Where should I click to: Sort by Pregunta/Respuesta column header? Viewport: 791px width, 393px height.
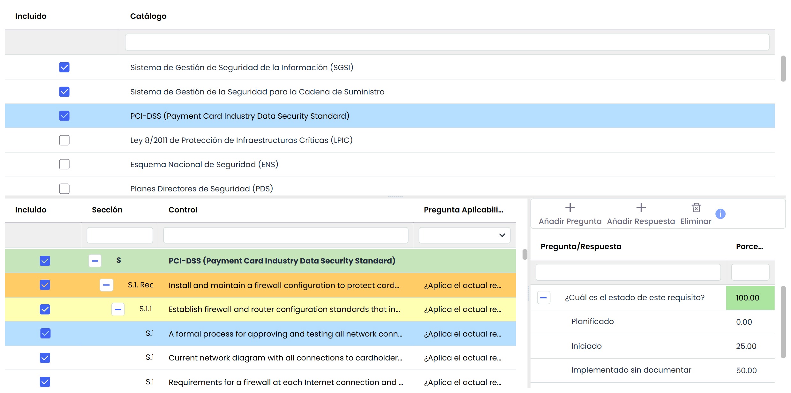581,246
